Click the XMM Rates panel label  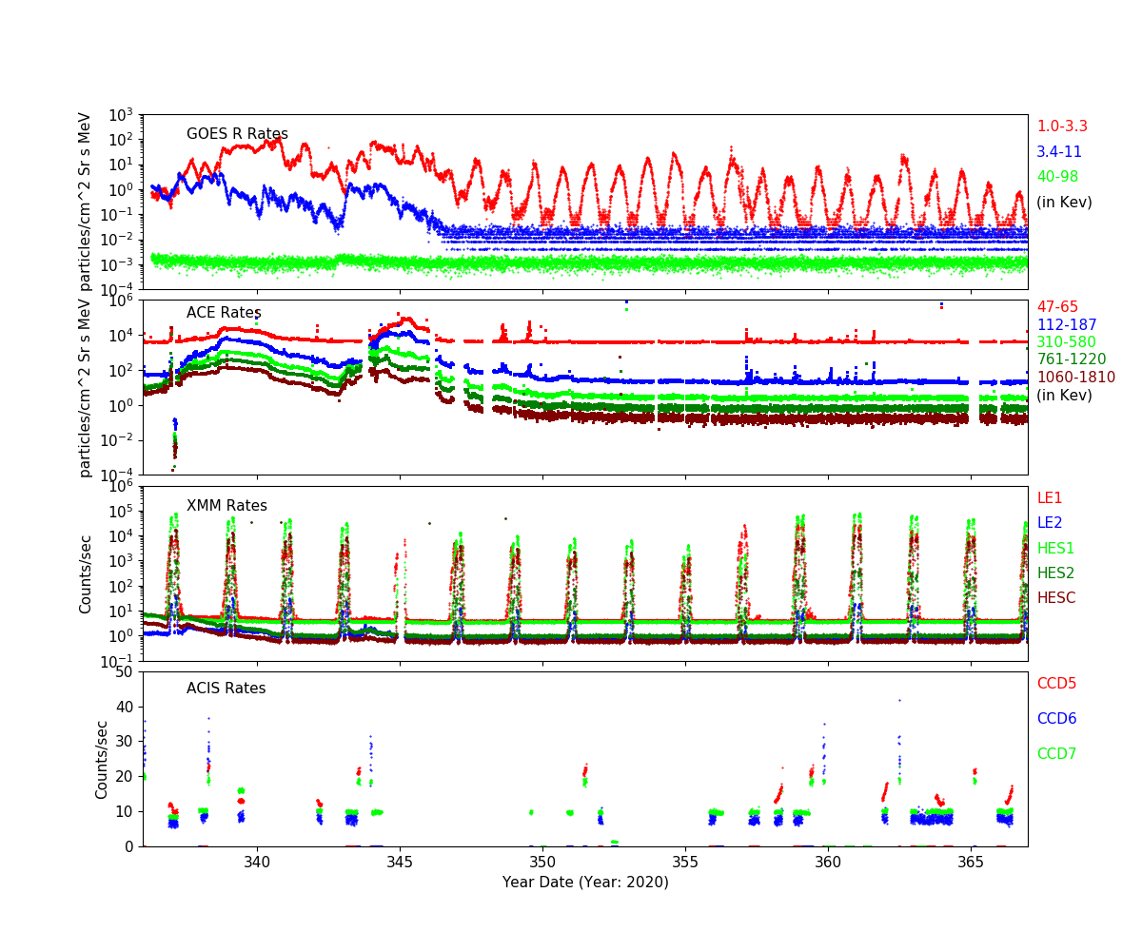(226, 506)
